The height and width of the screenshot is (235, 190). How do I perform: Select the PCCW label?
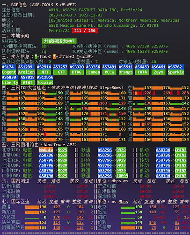pyautogui.click(x=110, y=72)
